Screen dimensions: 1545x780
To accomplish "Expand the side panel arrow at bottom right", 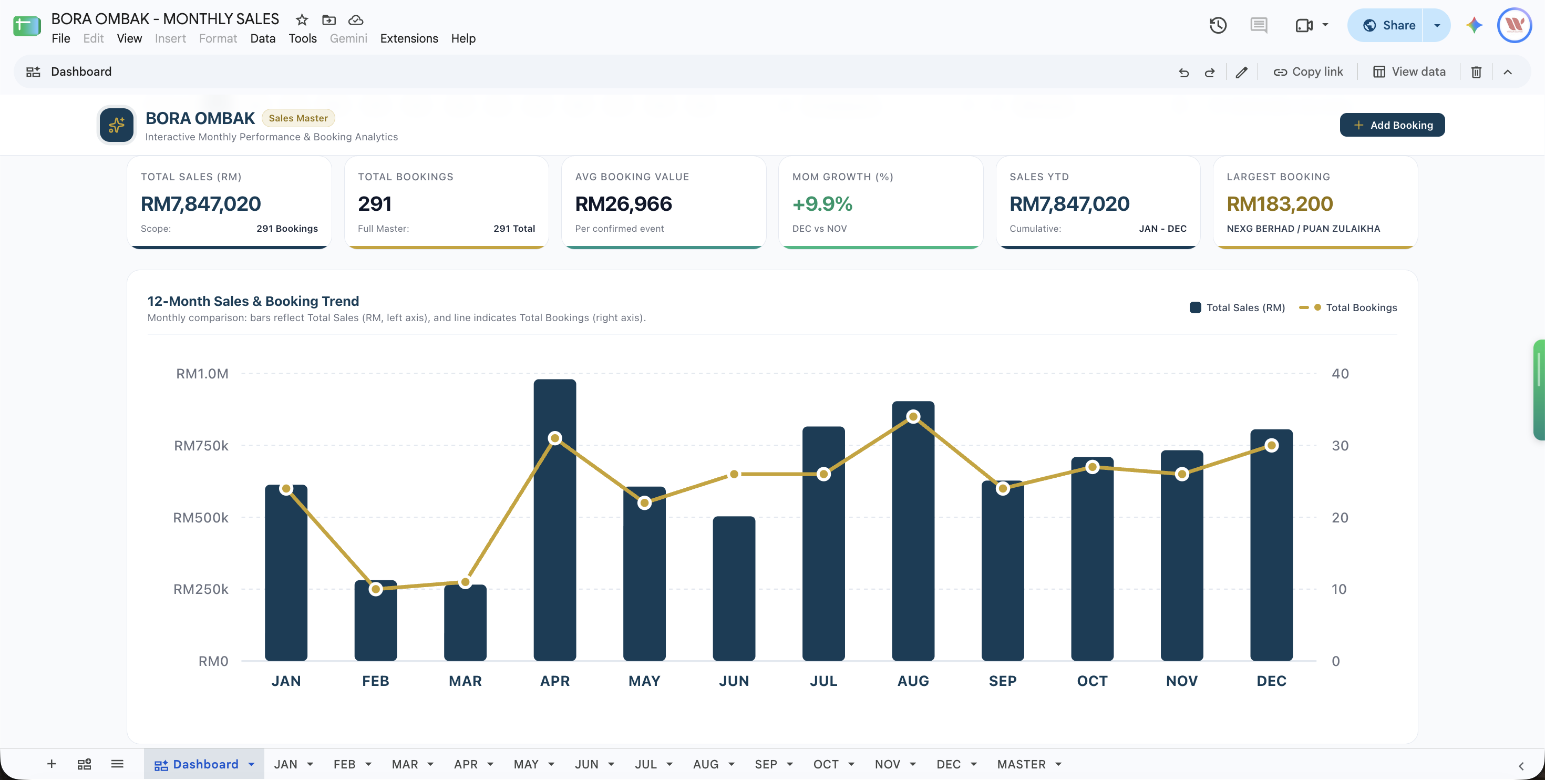I will [x=1521, y=766].
